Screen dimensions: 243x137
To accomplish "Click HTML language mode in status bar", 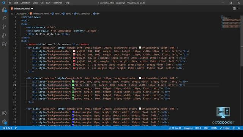I will [214, 128].
